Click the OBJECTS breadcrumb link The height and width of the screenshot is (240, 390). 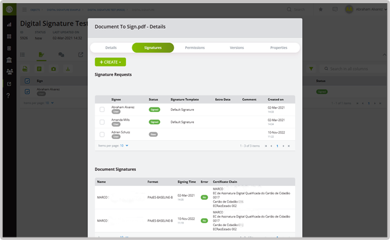[35, 10]
